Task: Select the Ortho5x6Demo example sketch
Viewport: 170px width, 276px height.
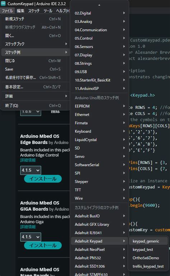Action: (148, 258)
